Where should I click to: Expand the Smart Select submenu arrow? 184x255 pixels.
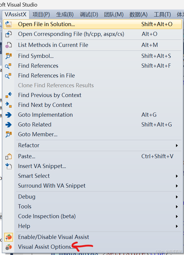click(177, 176)
